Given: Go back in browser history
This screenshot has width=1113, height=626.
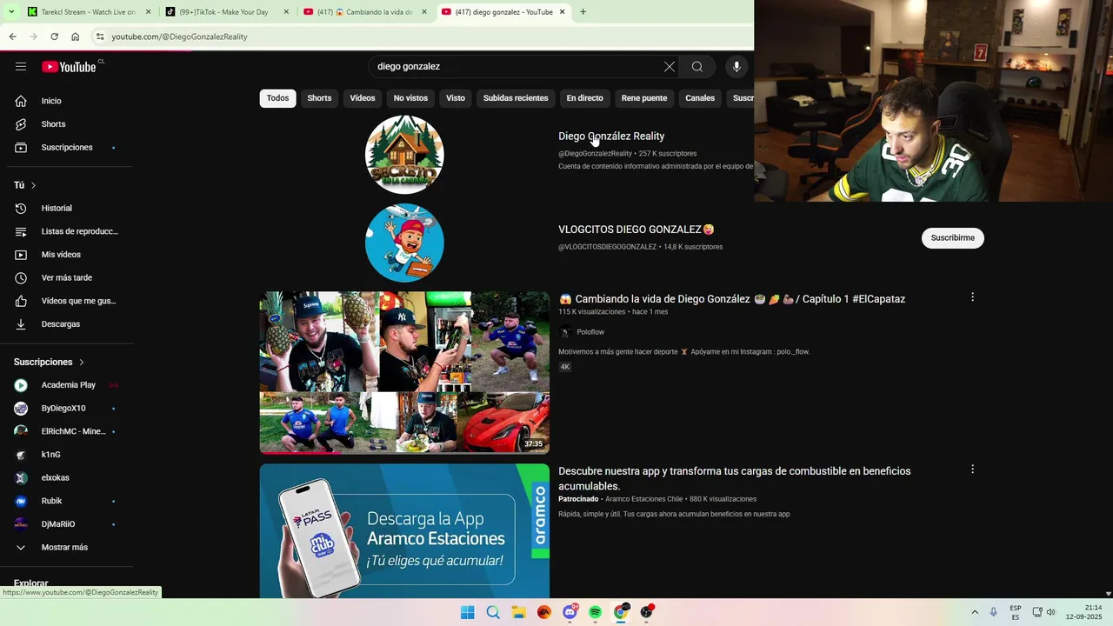Looking at the screenshot, I should [x=12, y=37].
